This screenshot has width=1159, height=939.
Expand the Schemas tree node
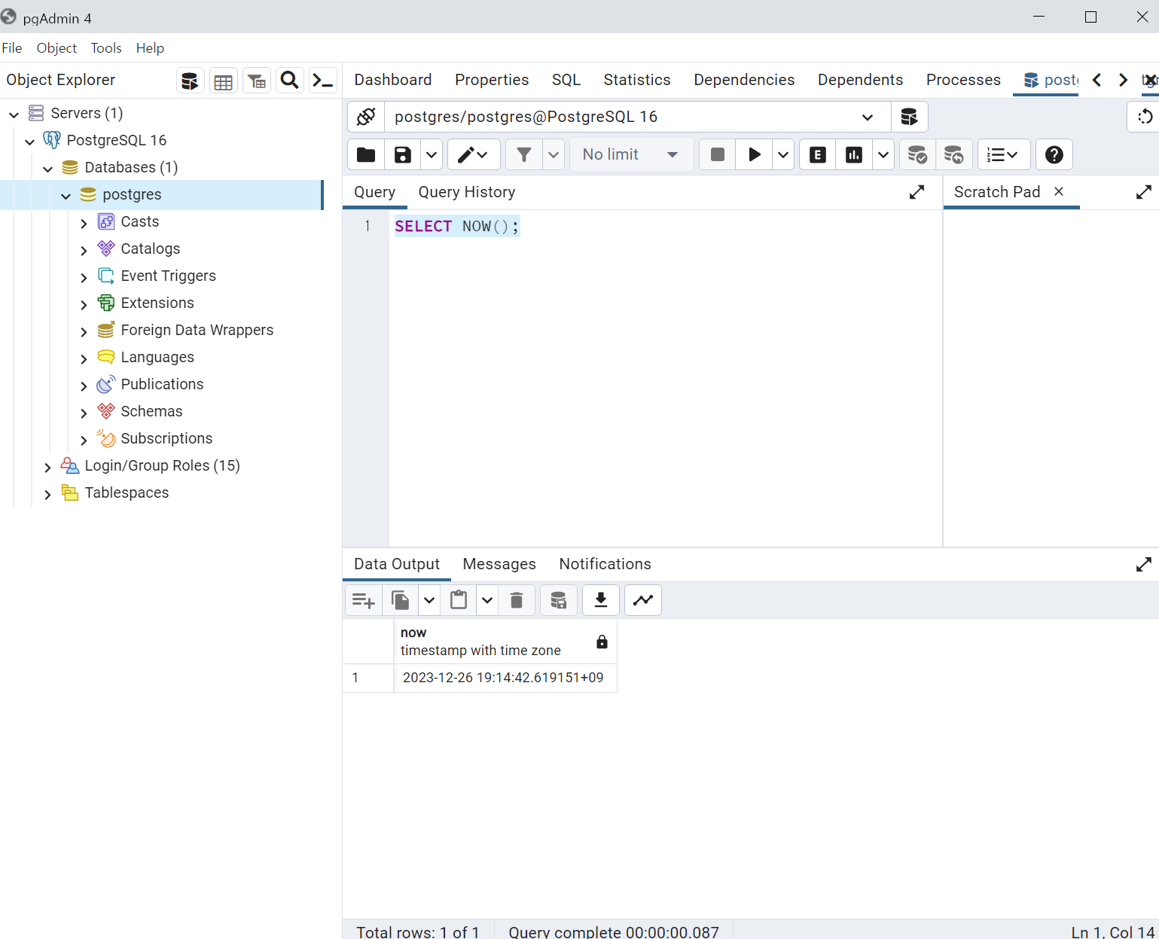(x=84, y=413)
